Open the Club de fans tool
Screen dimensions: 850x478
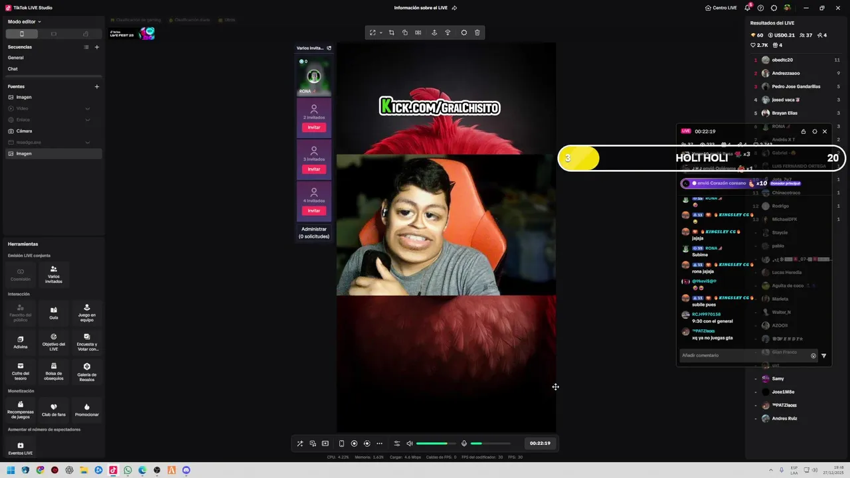click(54, 410)
